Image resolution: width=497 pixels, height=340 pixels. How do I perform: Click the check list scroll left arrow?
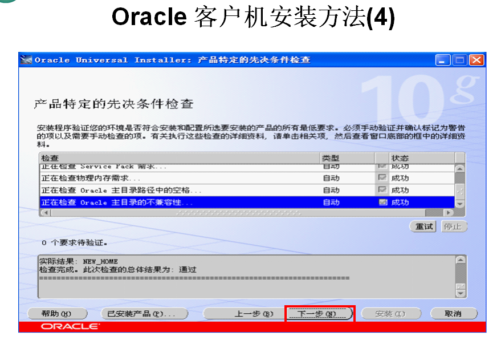point(46,212)
